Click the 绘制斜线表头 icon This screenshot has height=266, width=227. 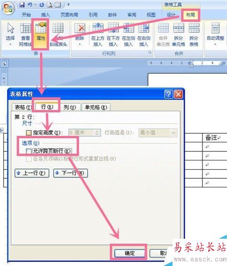click(58, 35)
